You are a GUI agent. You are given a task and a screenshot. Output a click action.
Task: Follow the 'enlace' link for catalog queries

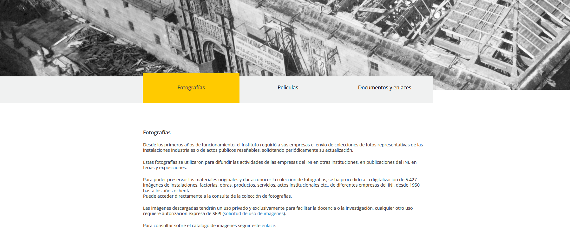268,226
